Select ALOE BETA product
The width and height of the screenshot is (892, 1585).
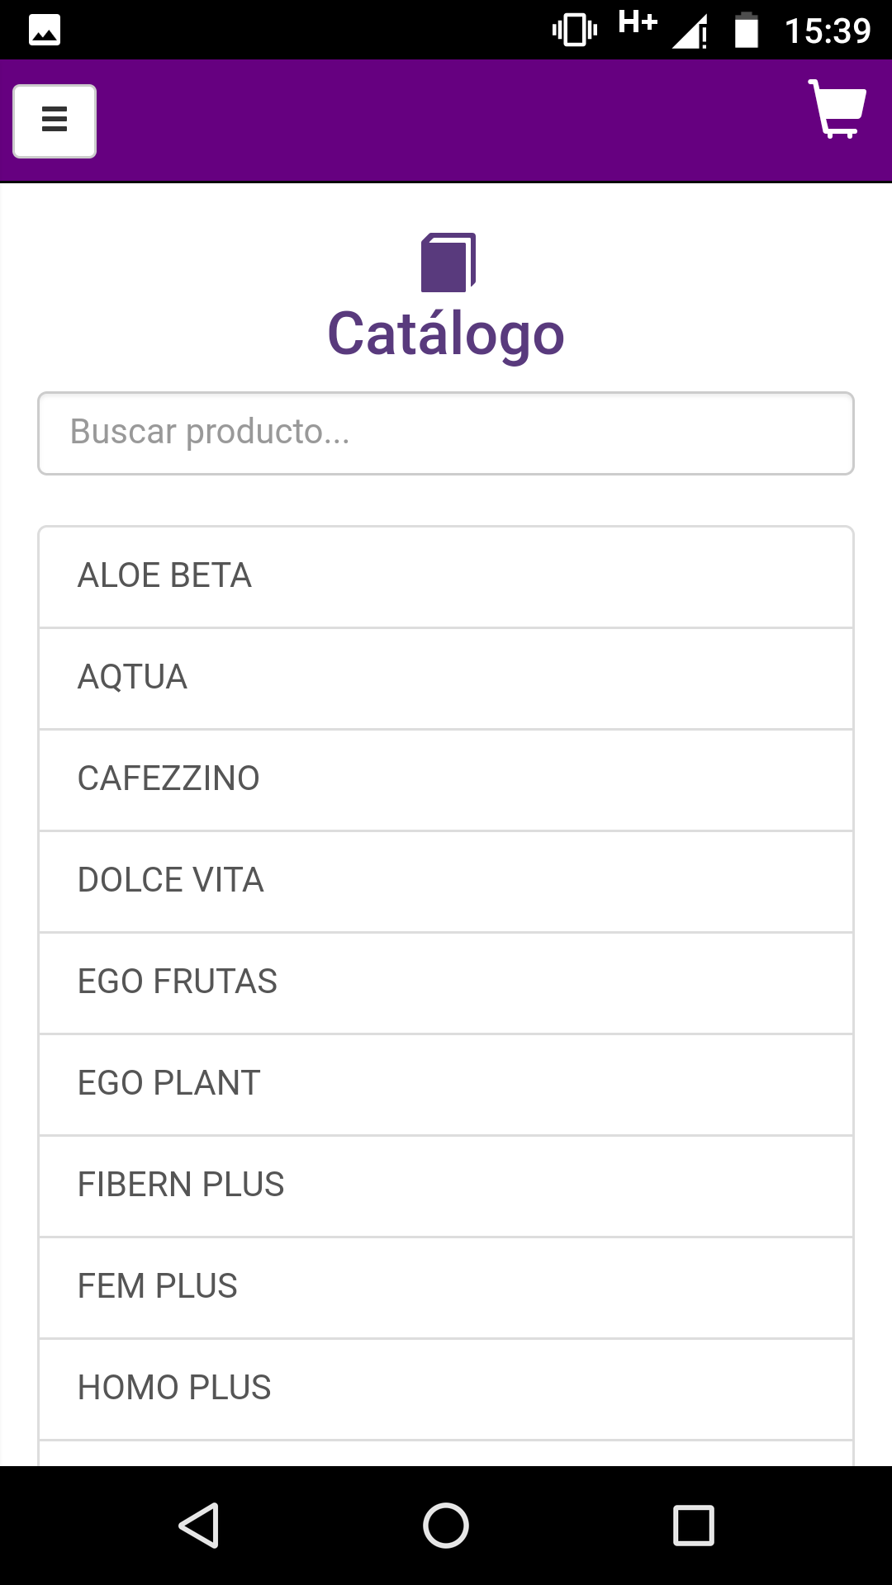pyautogui.click(x=446, y=577)
